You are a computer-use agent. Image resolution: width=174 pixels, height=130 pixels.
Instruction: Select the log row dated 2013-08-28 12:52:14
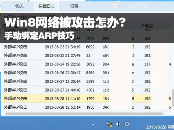tap(86, 107)
